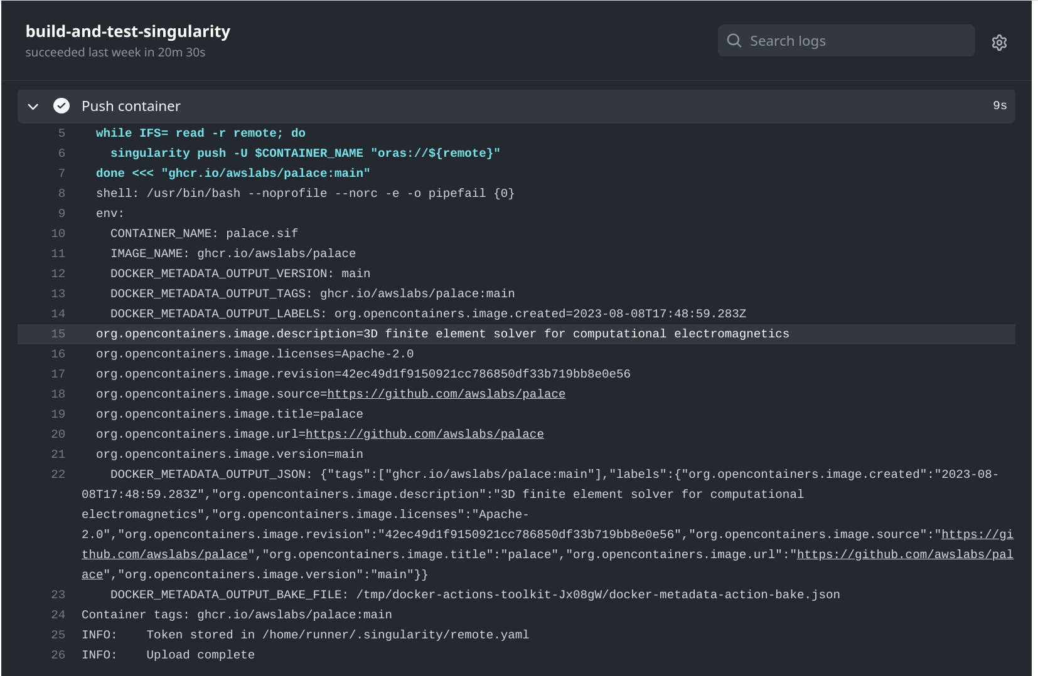Open the image.url link on line 20
1038x676 pixels.
[x=424, y=433]
